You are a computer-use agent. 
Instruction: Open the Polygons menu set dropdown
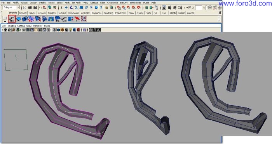(x=11, y=7)
